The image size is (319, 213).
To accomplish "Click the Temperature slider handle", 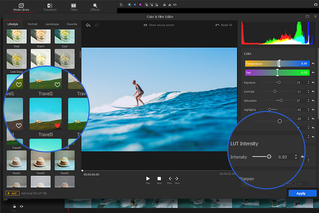I will [x=279, y=63].
